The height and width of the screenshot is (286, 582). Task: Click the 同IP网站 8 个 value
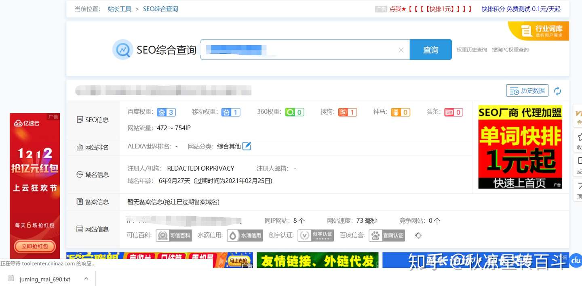pos(299,221)
